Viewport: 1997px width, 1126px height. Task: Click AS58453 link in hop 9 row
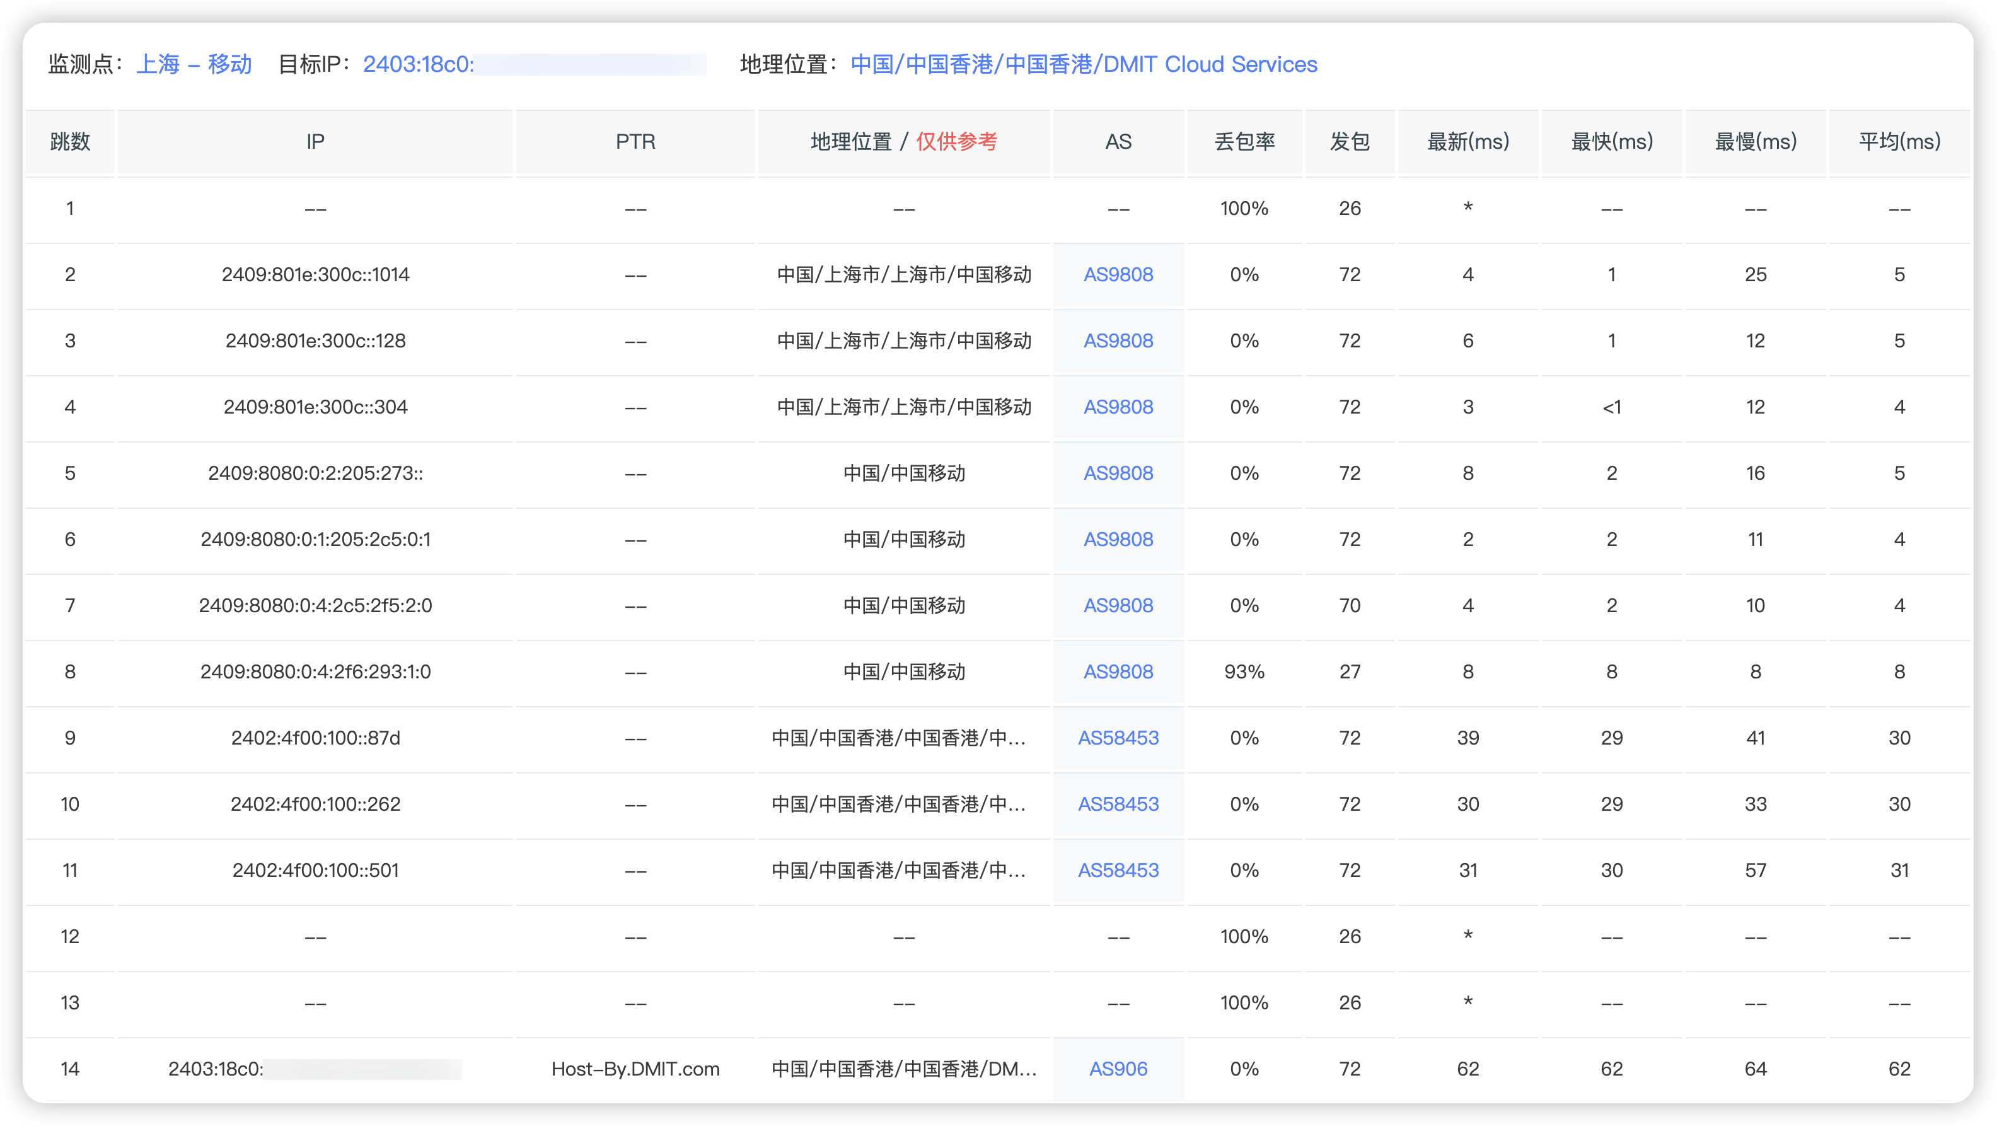[x=1118, y=738]
